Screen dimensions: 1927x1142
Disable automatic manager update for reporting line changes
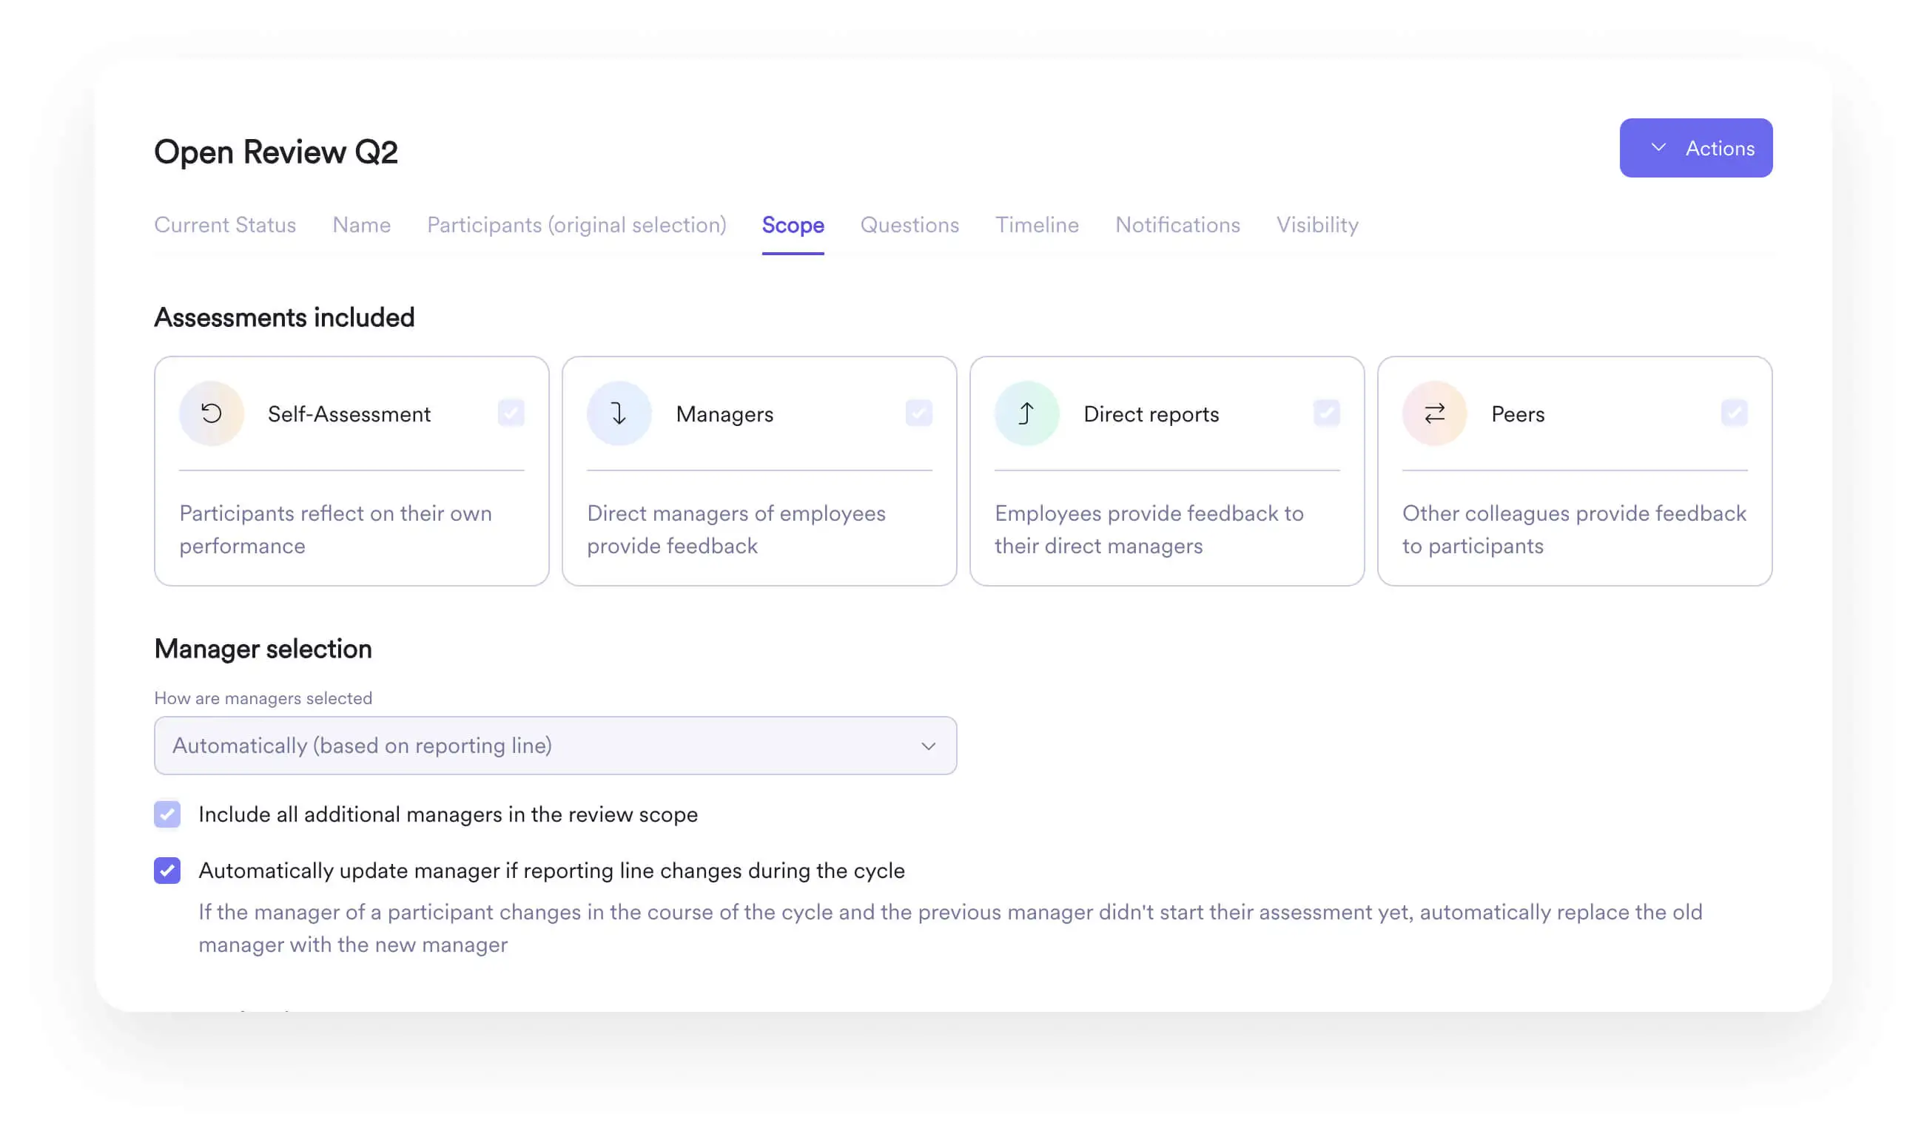[x=167, y=871]
